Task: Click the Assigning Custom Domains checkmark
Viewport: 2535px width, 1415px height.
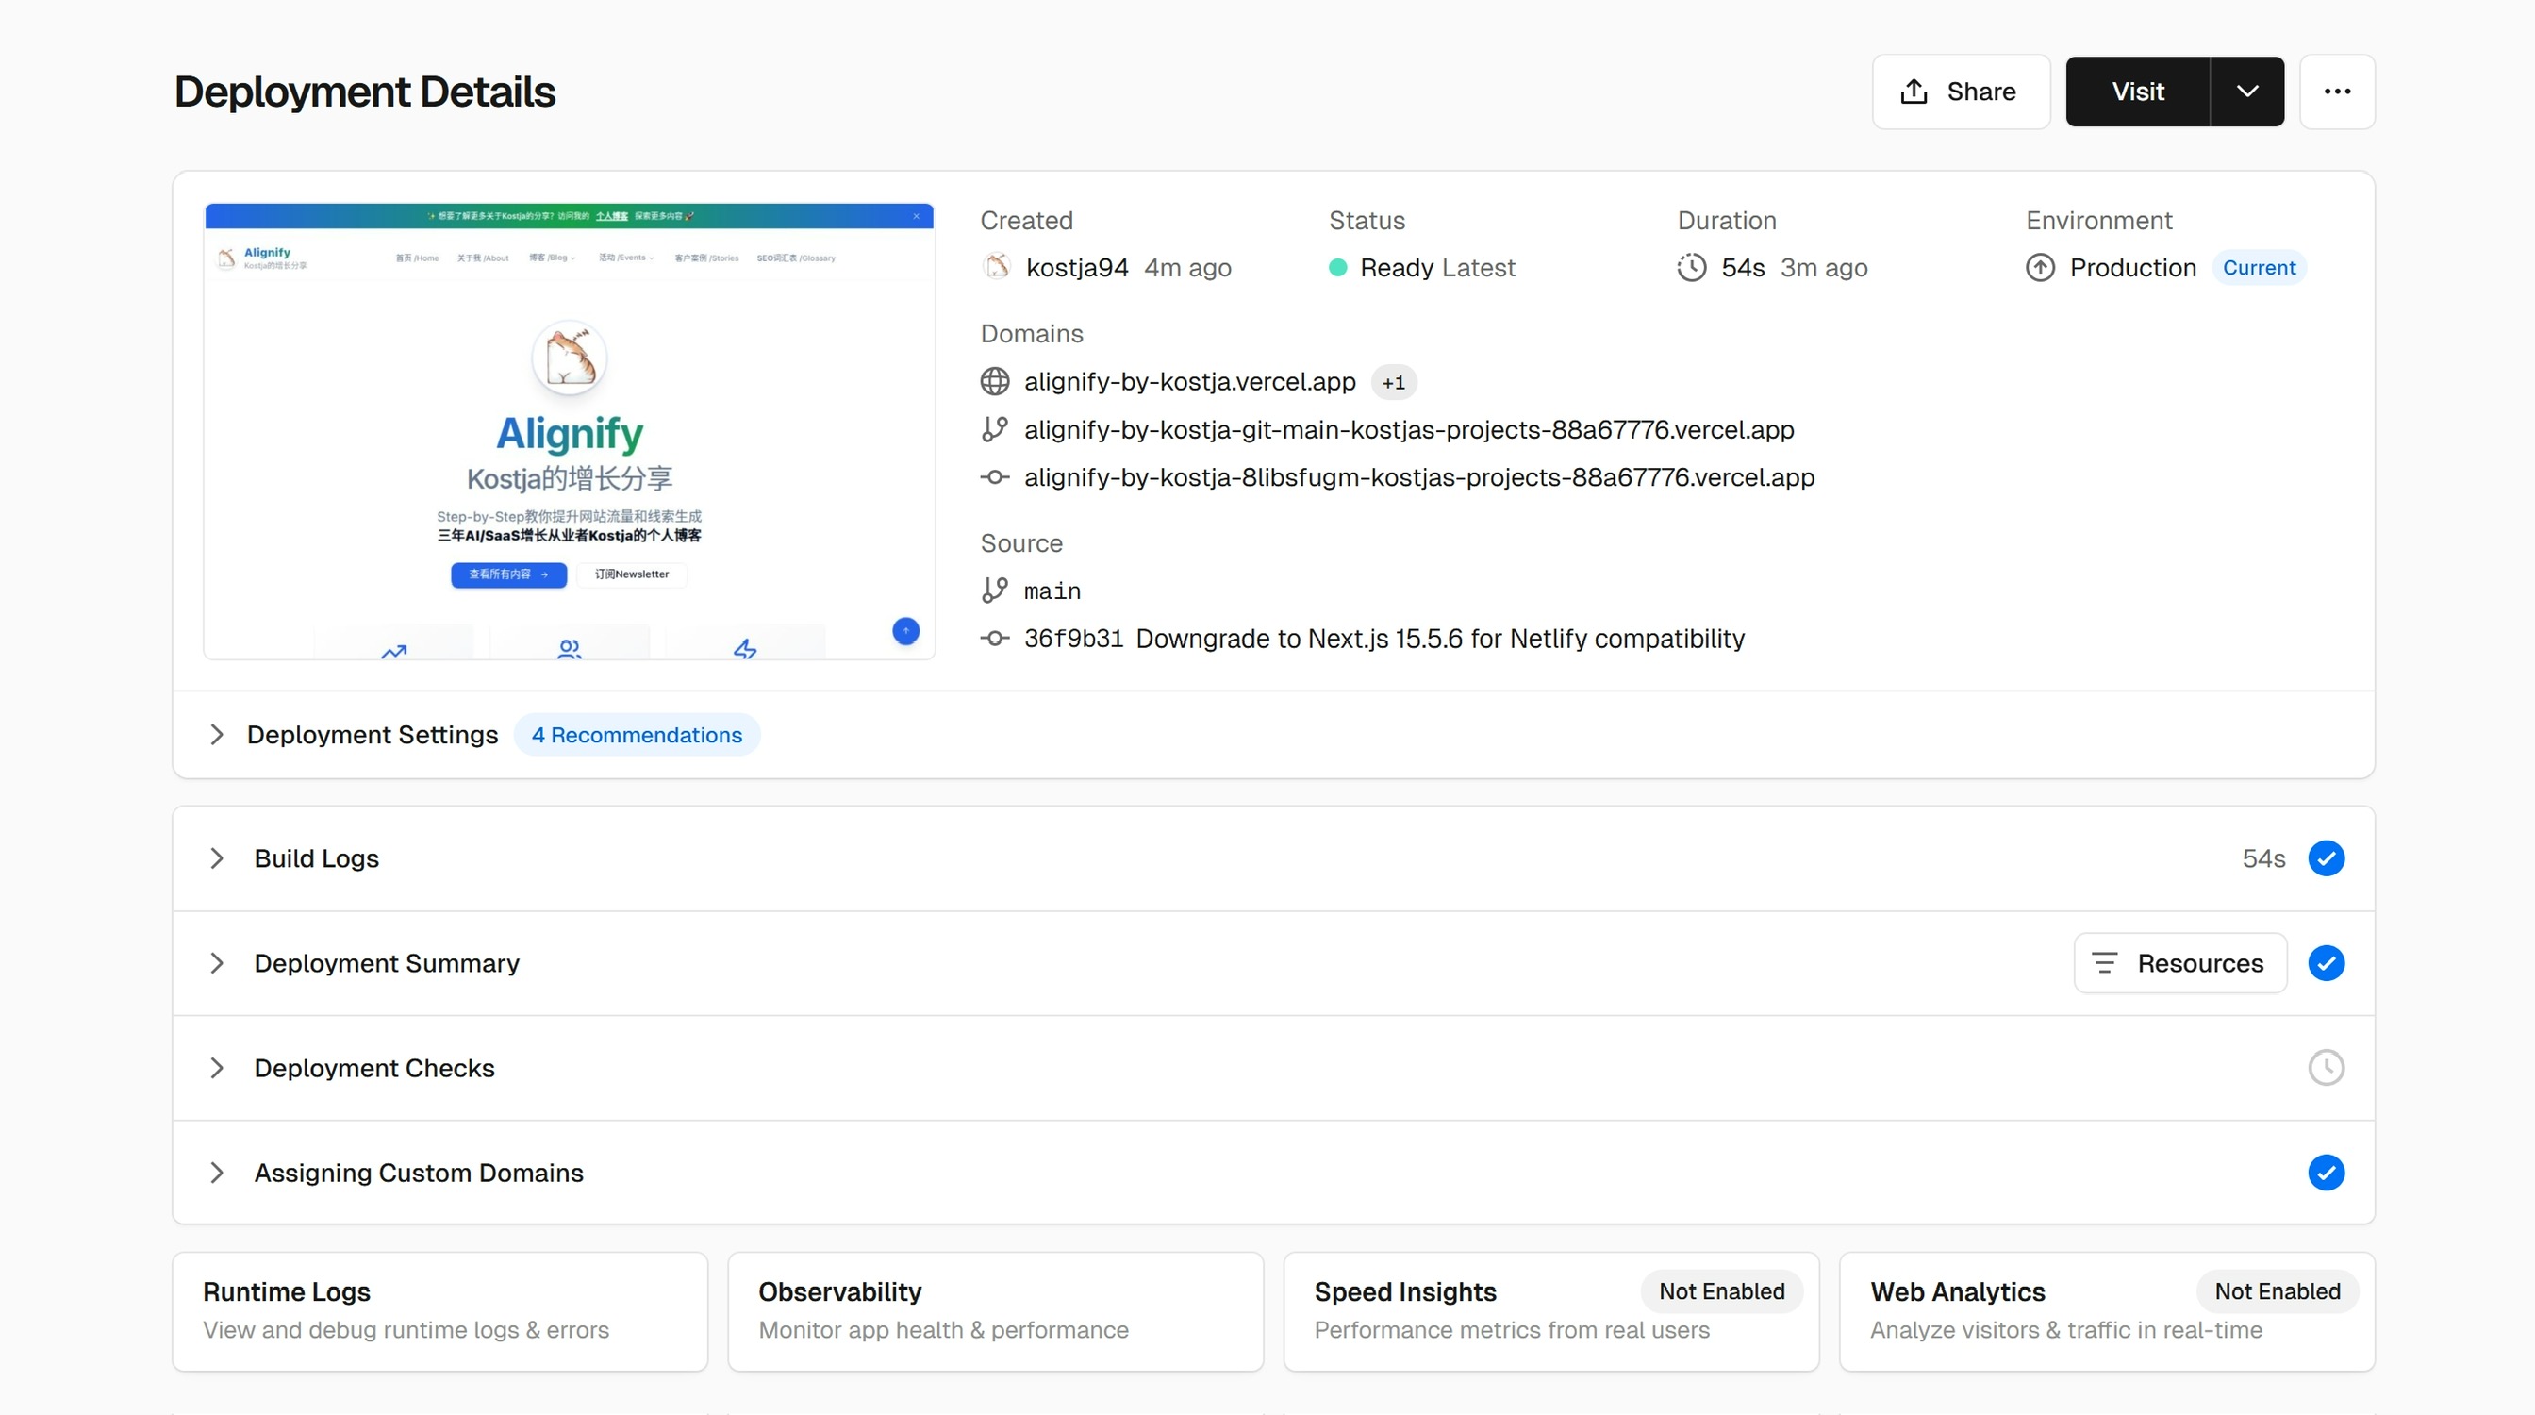Action: pos(2326,1173)
